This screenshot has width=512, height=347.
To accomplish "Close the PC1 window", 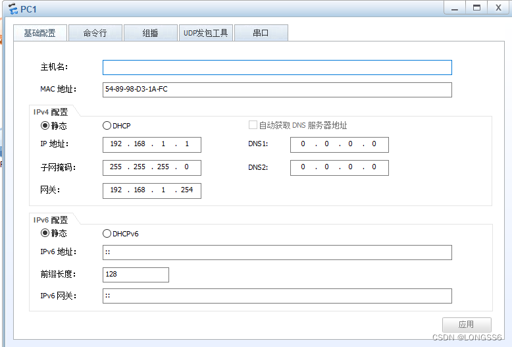I will [498, 7].
